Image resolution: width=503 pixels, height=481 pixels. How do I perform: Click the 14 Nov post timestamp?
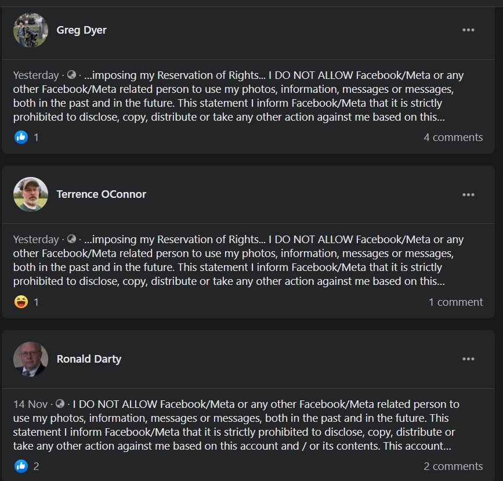(x=30, y=404)
